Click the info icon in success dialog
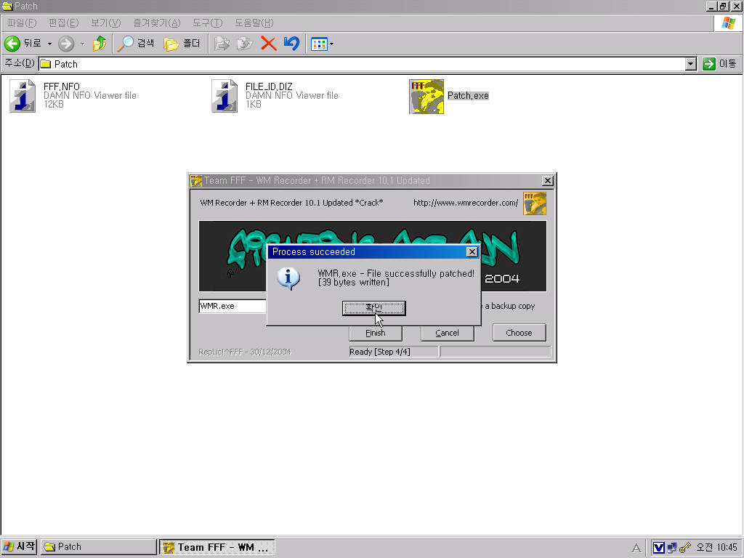Viewport: 744px width, 558px height. (288, 278)
